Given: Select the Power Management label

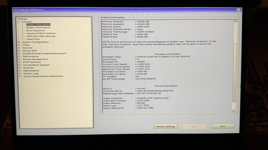Looking at the screenshot, I should point(35,59).
